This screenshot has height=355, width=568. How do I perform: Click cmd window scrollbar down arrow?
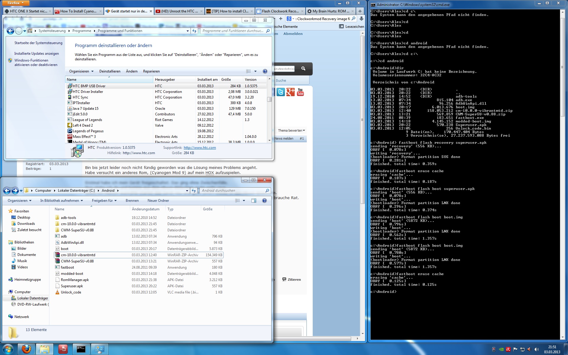563,337
